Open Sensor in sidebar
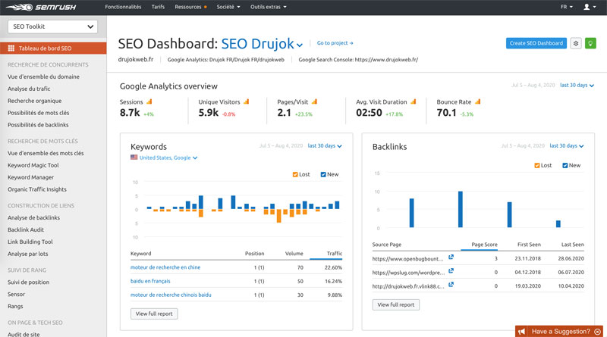 (x=16, y=294)
